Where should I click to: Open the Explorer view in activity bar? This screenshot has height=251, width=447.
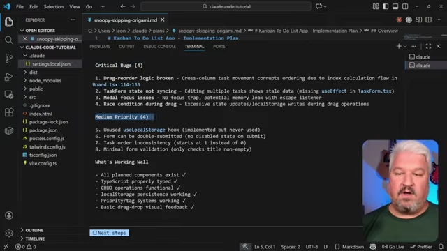[8, 22]
